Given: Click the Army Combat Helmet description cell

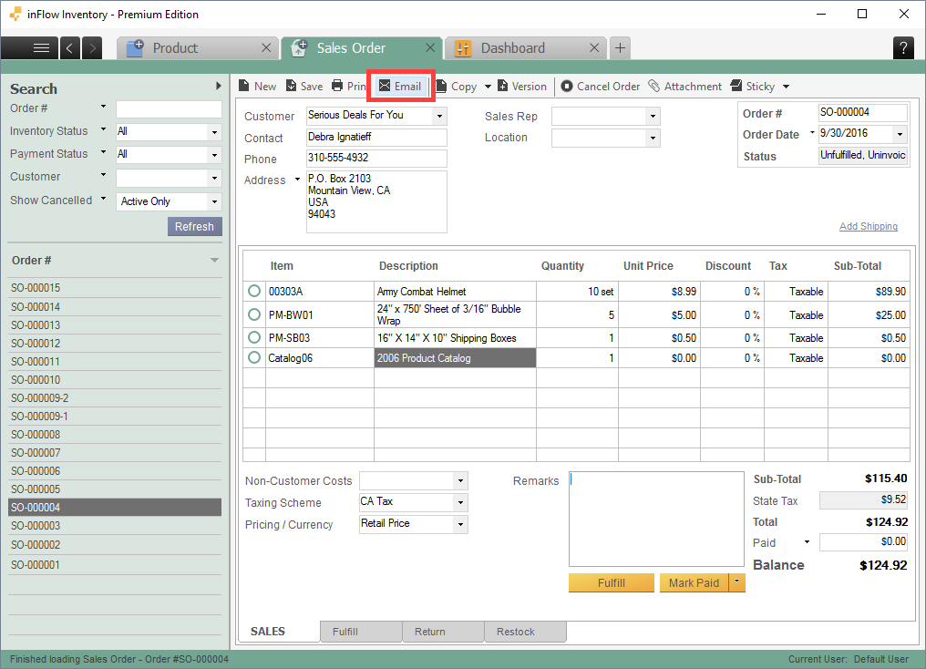Looking at the screenshot, I should (x=456, y=291).
